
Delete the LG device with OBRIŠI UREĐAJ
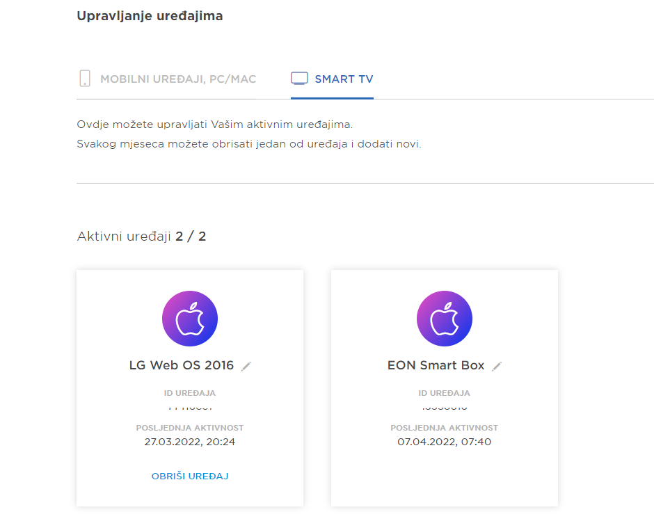tap(190, 477)
